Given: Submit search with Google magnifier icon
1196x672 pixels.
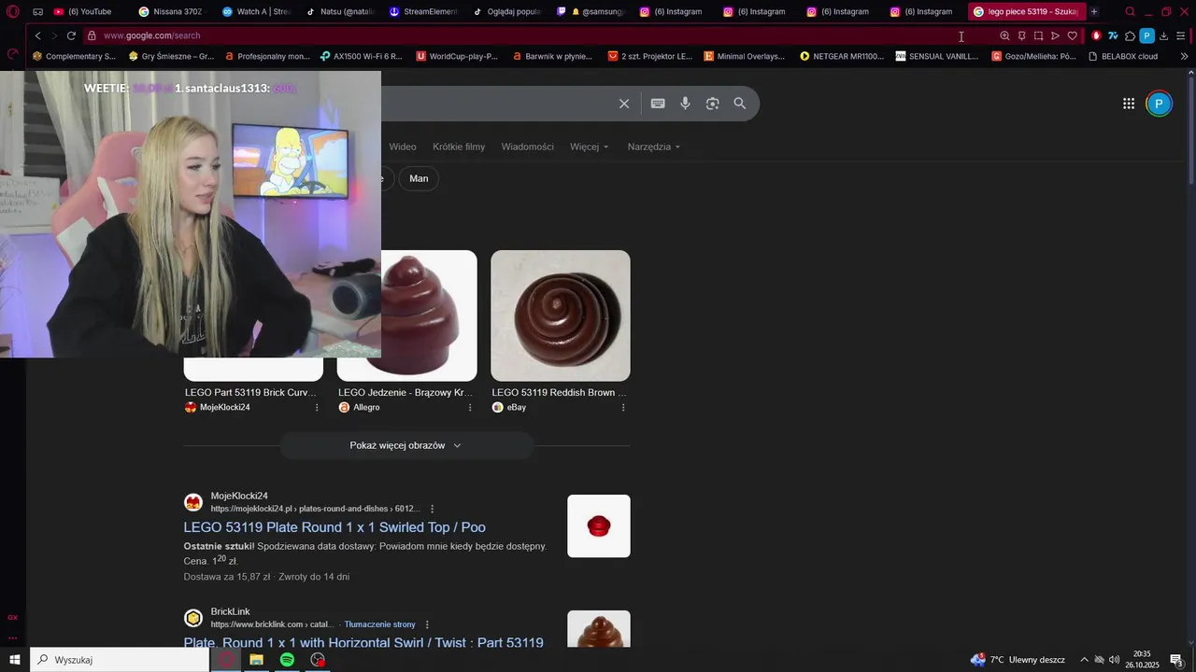Looking at the screenshot, I should pos(740,104).
